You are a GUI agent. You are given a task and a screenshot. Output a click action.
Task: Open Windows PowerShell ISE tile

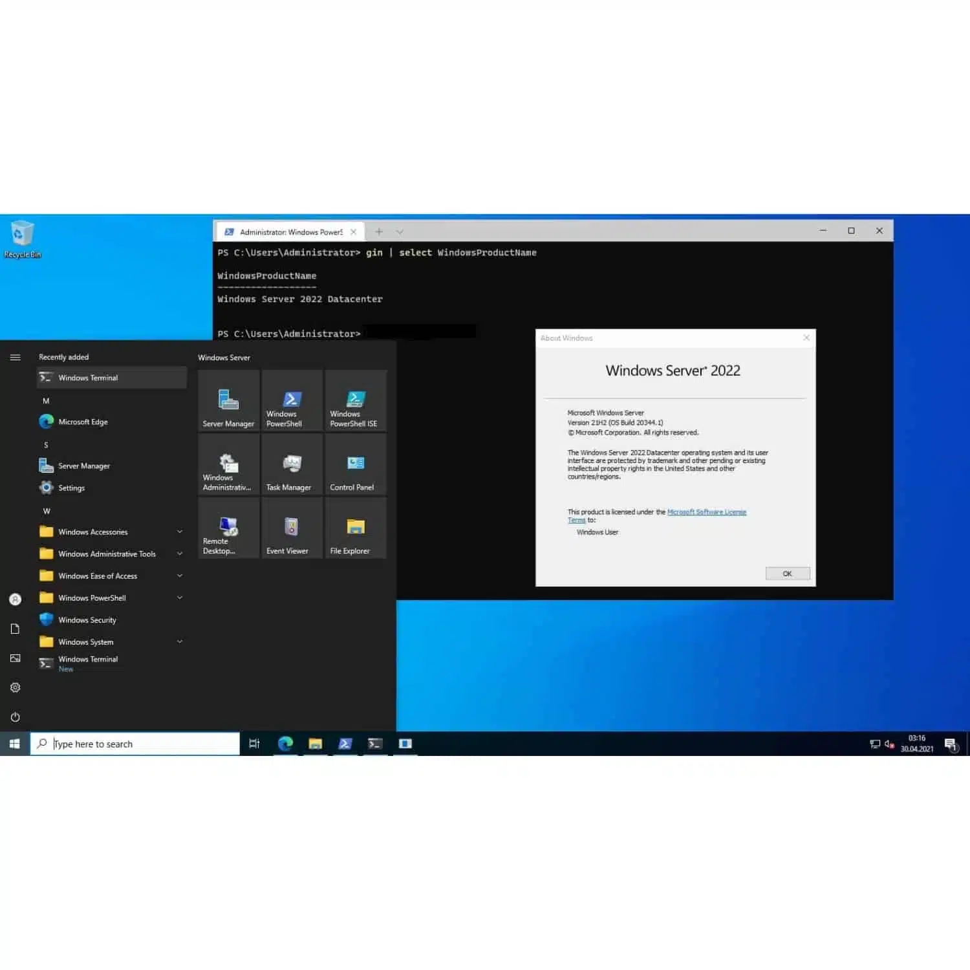(356, 400)
